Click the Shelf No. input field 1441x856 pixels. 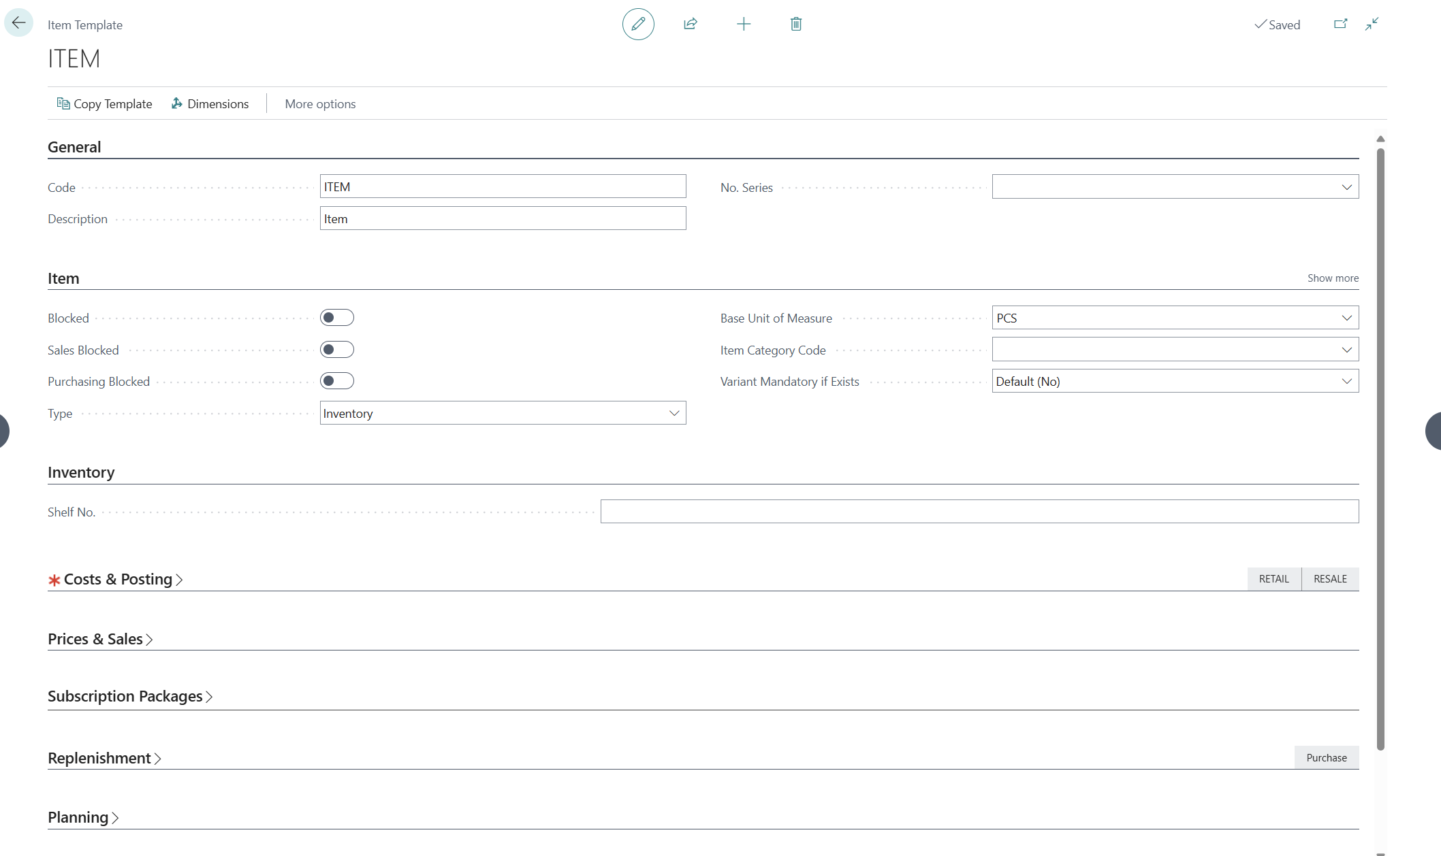point(979,512)
